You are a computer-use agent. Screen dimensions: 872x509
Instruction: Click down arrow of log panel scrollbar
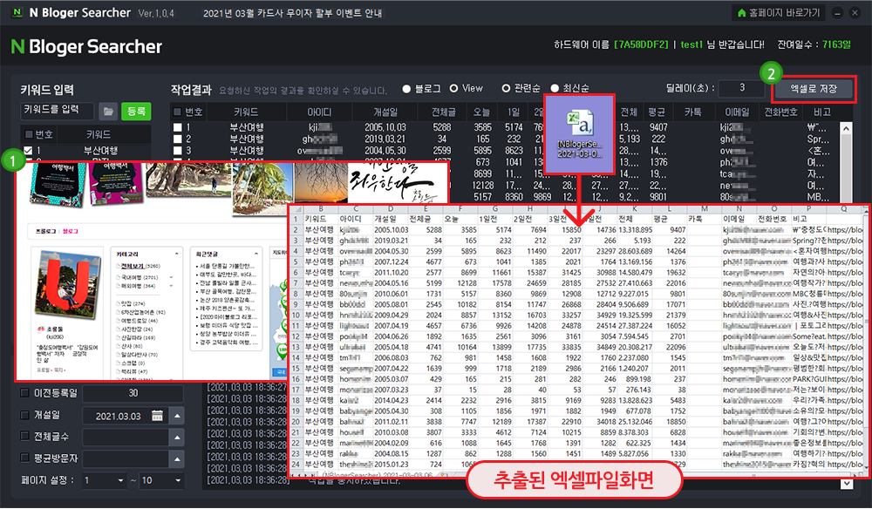847,484
